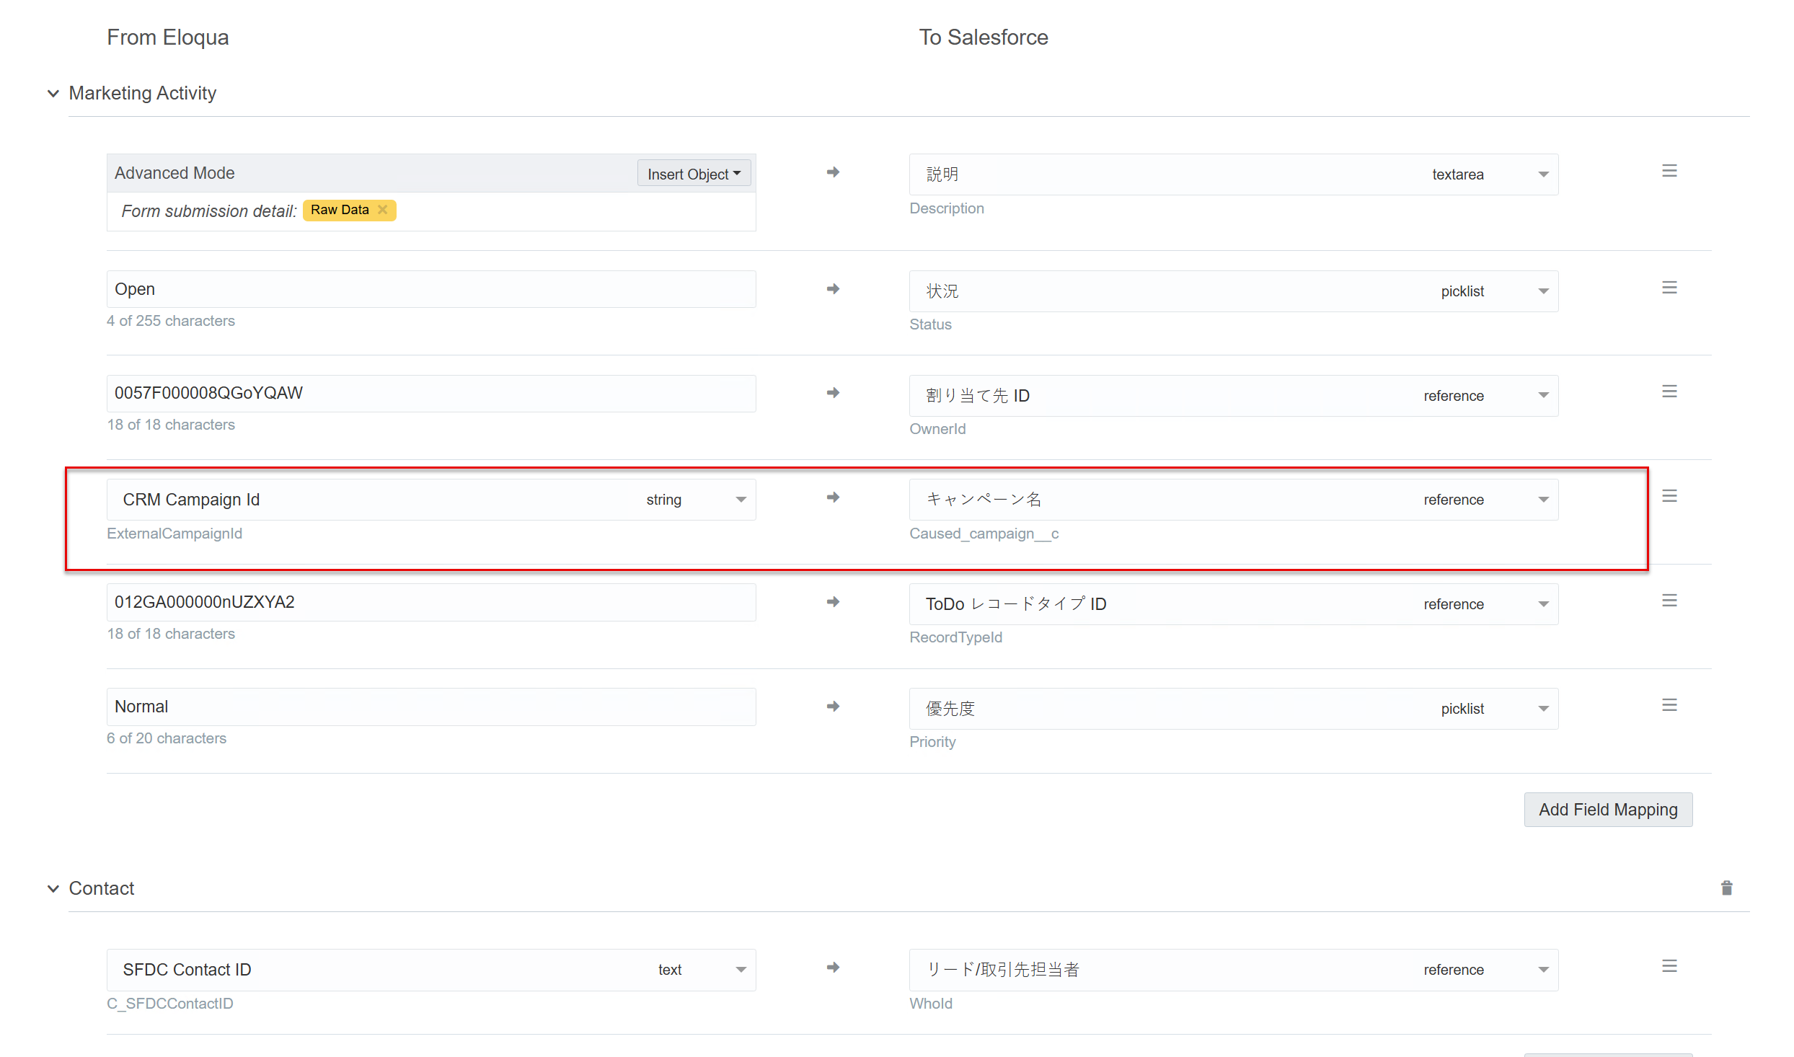The image size is (1794, 1057).
Task: Open the options menu for the OwnerId mapping
Action: pyautogui.click(x=1670, y=391)
